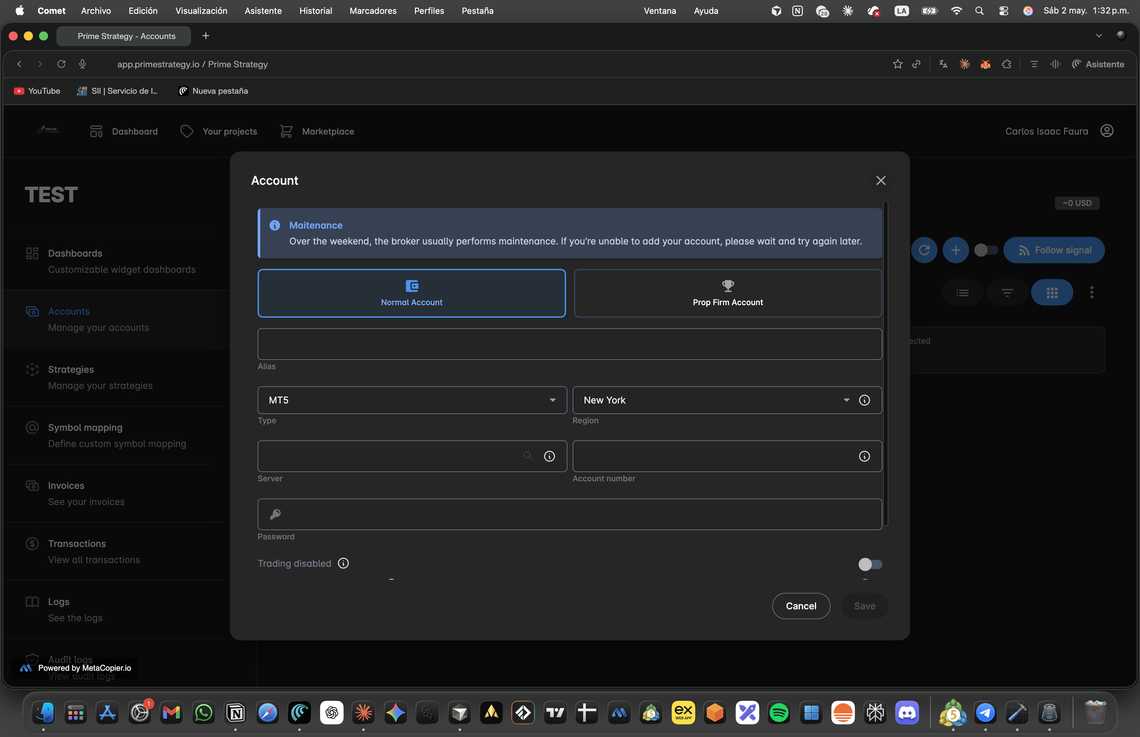Viewport: 1140px width, 737px height.
Task: Open the tab list chevron
Action: point(1099,36)
